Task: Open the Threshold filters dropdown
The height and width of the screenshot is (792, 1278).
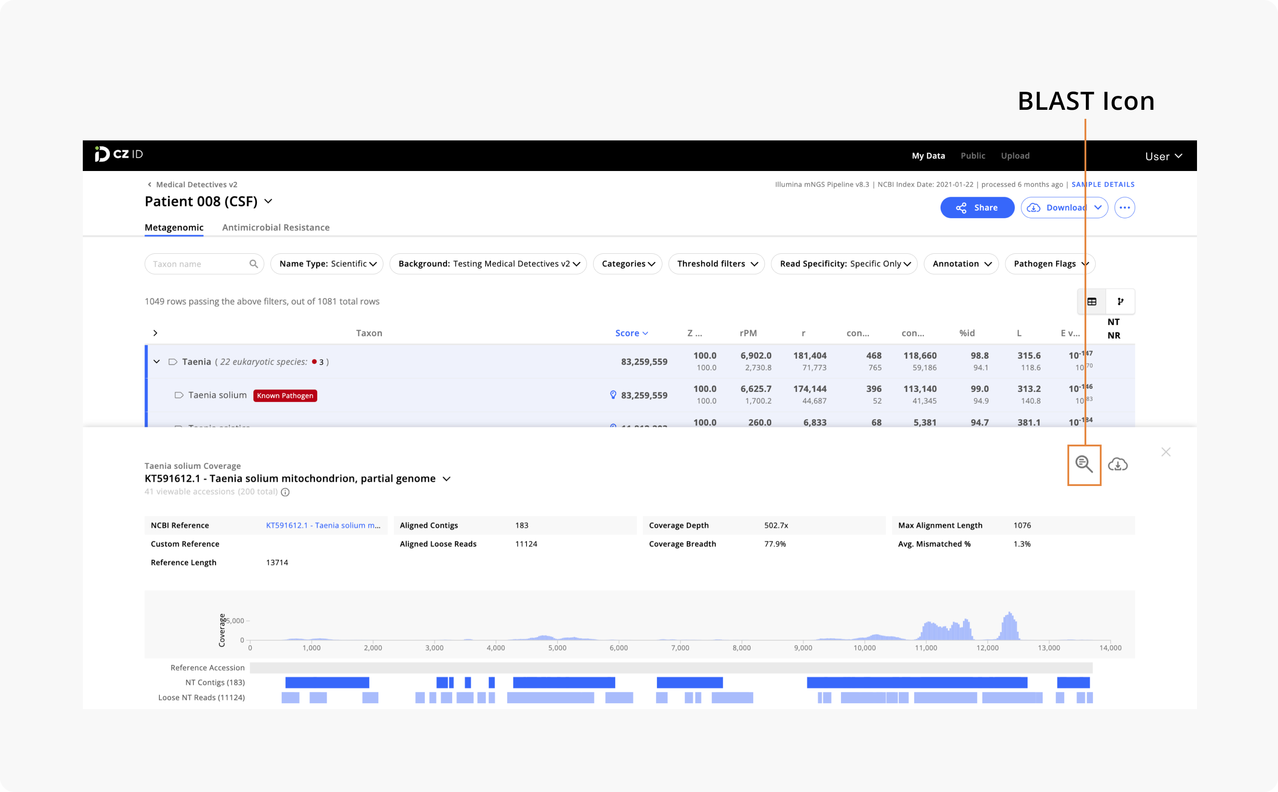Action: coord(716,264)
